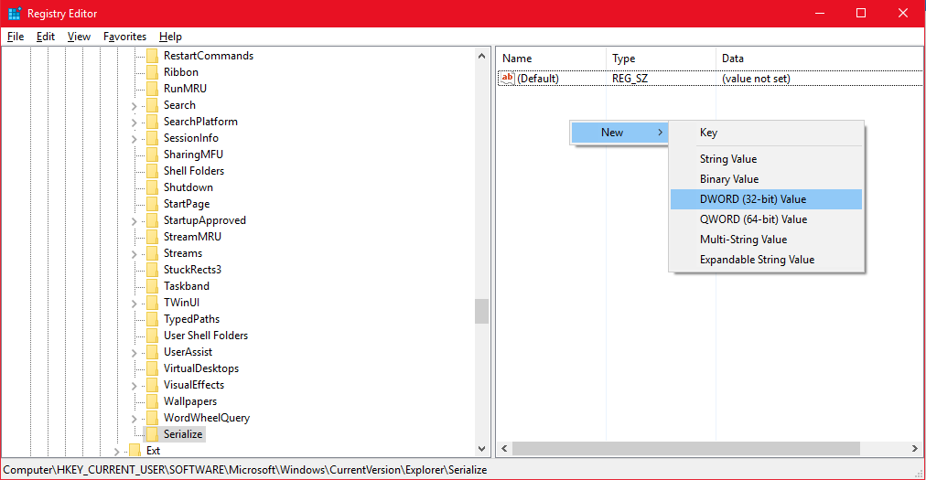The image size is (926, 480).
Task: Open the View menu
Action: (79, 37)
